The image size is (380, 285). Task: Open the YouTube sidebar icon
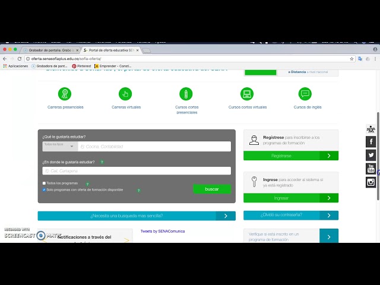[370, 169]
